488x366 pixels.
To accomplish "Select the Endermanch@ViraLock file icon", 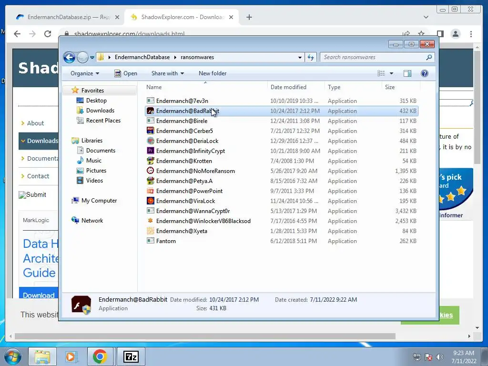I will pos(150,201).
